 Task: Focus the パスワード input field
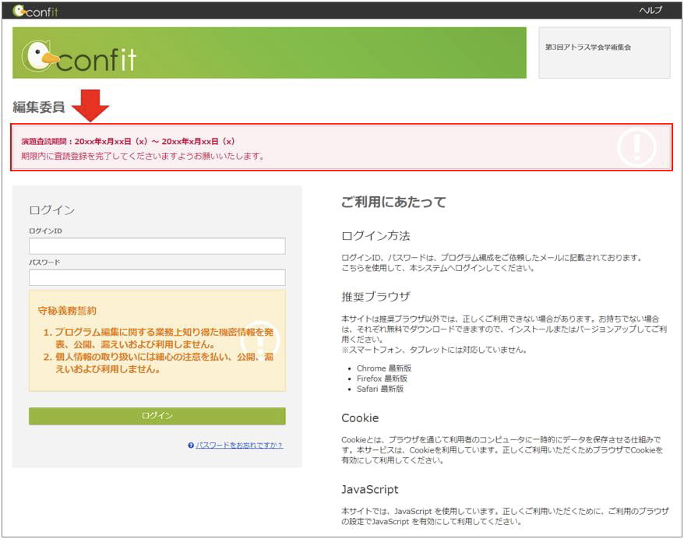[157, 277]
